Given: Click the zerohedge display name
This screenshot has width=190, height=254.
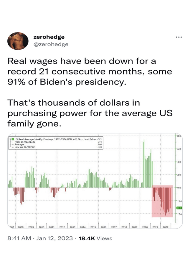Looking at the screenshot, I should [x=49, y=37].
